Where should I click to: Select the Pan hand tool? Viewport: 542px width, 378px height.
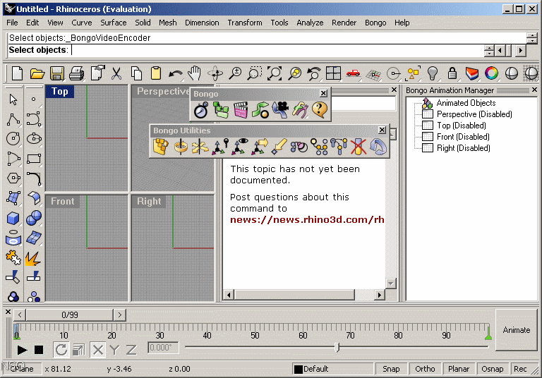tap(195, 73)
